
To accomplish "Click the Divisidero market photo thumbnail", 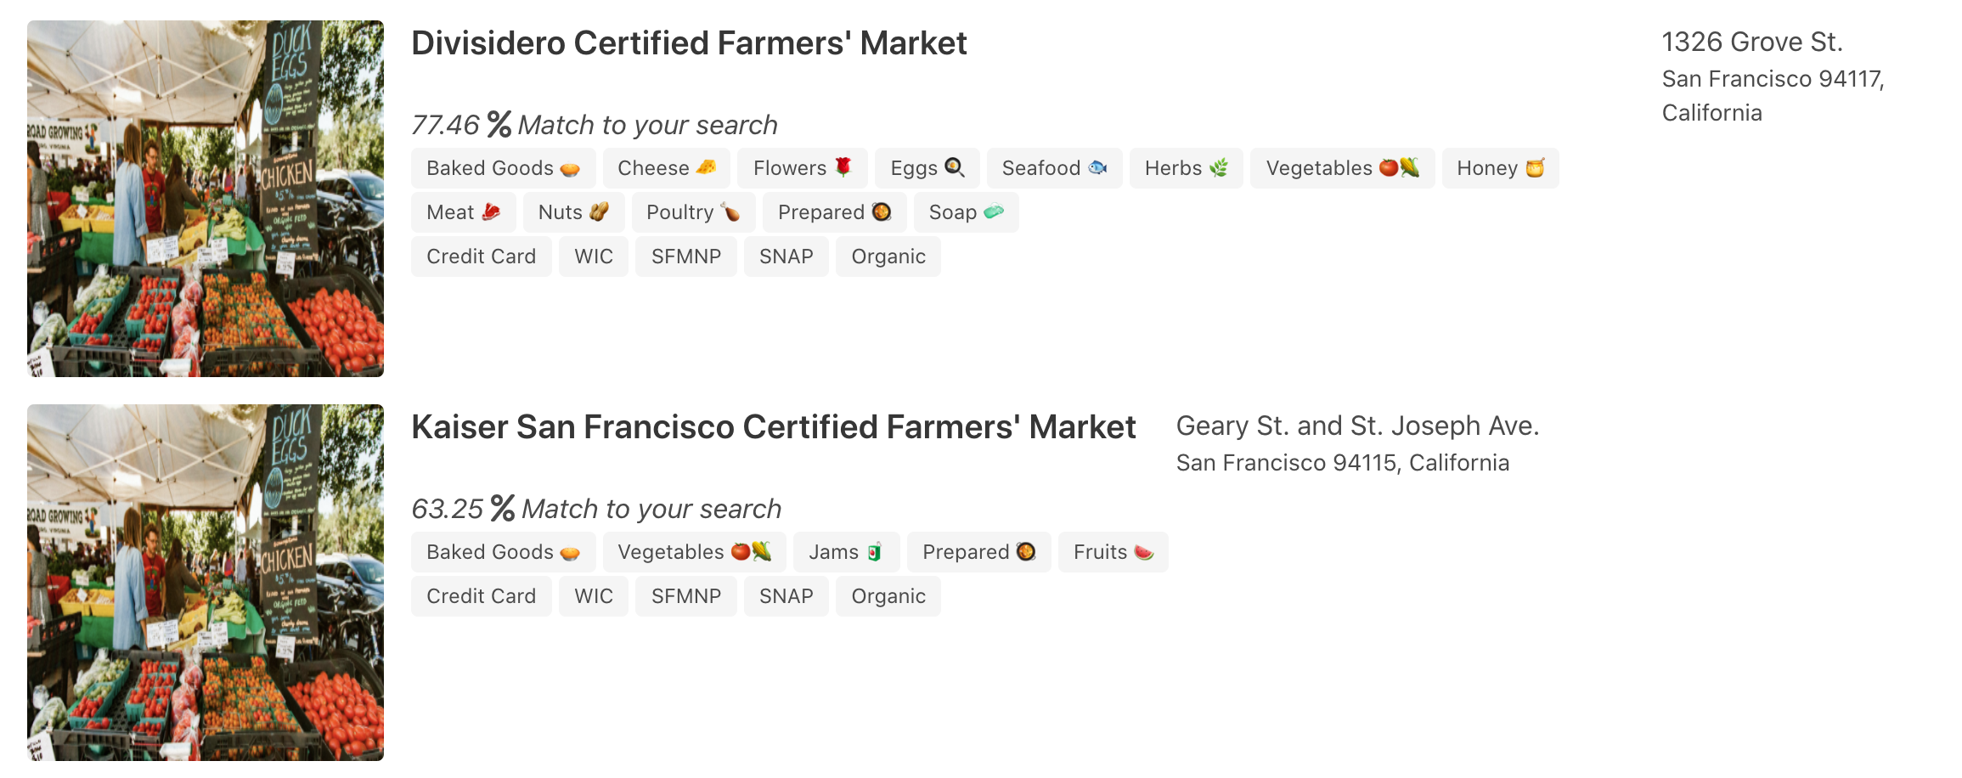I will pos(206,199).
